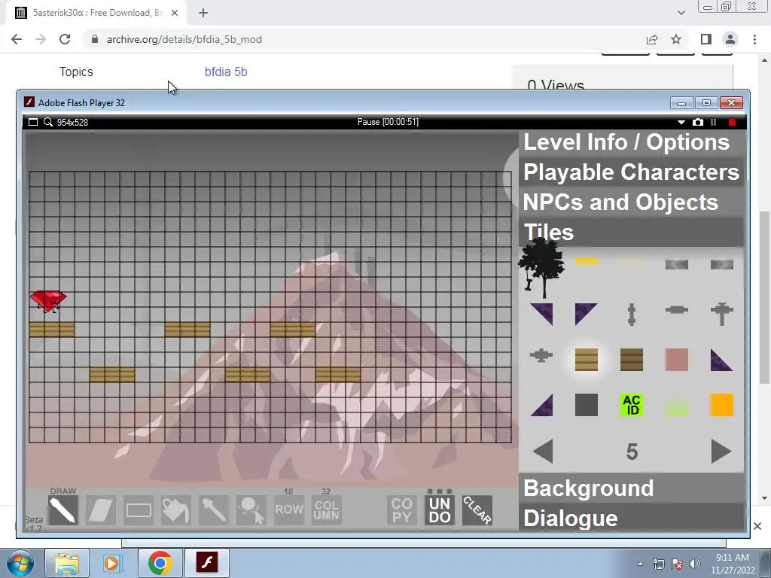
Task: Open the Level Info / Options section
Action: 632,142
